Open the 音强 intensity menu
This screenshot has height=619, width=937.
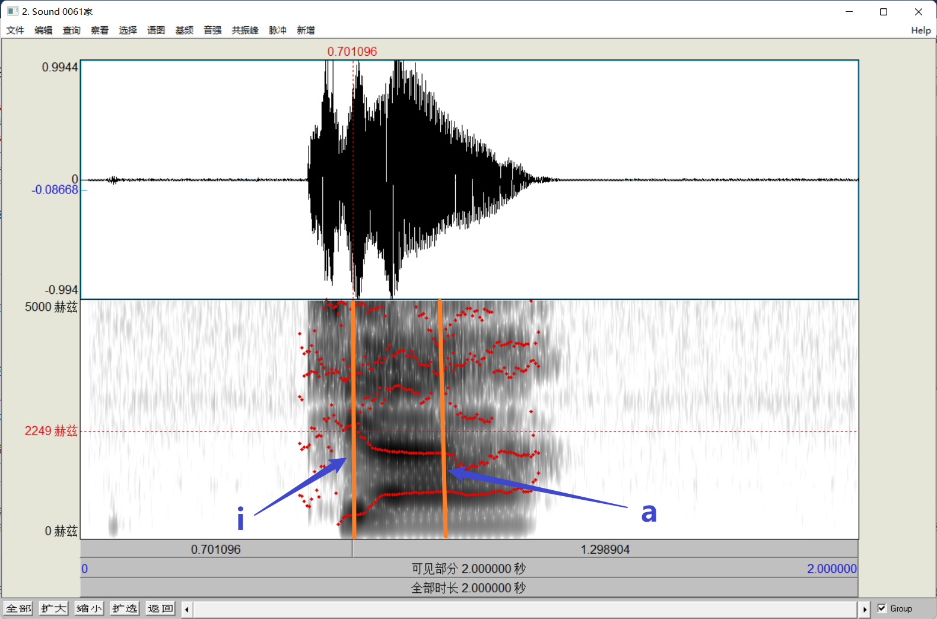(x=212, y=30)
